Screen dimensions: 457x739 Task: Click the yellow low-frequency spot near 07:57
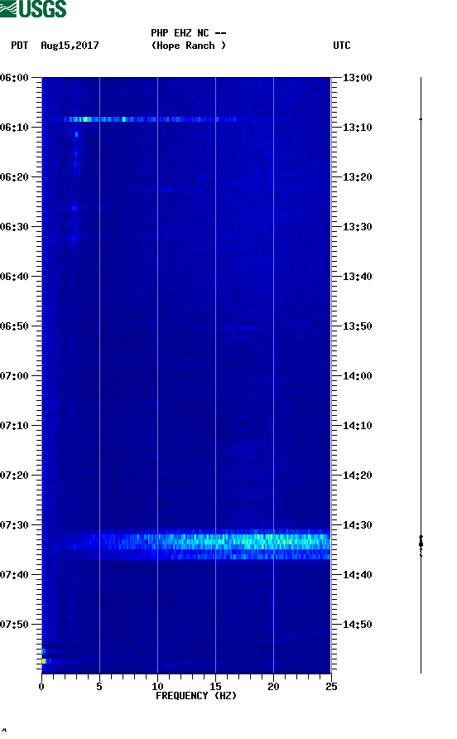(x=44, y=661)
